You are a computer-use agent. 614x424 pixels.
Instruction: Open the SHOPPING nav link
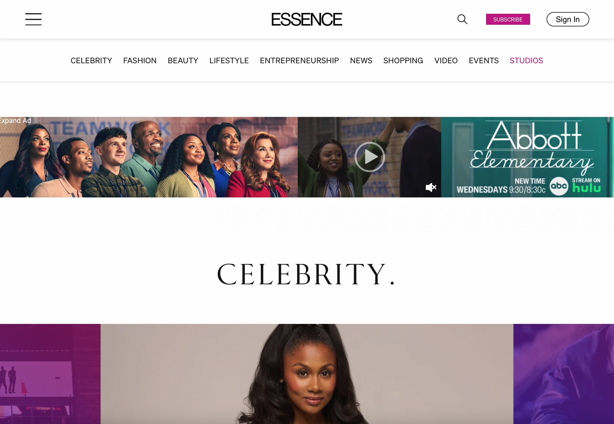click(x=403, y=60)
